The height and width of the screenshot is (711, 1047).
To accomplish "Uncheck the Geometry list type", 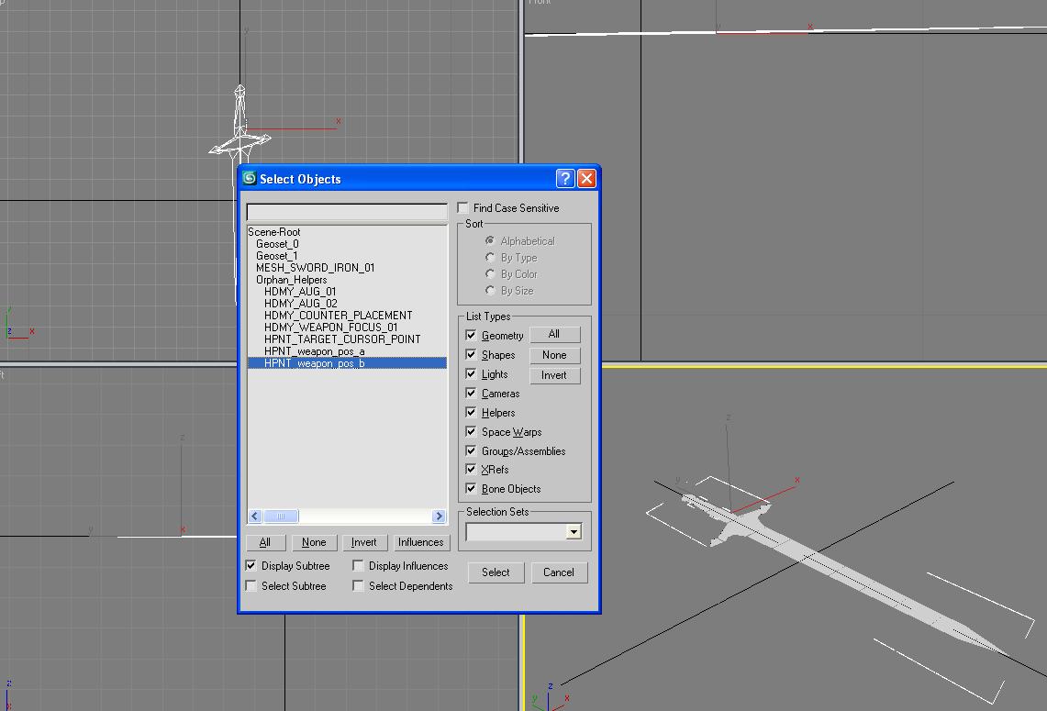I will (472, 336).
